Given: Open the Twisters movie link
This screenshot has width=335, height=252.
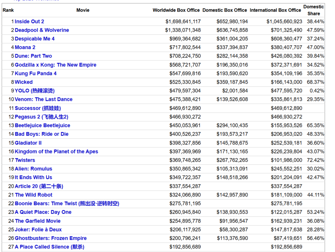Looking at the screenshot, I should click(x=25, y=160).
